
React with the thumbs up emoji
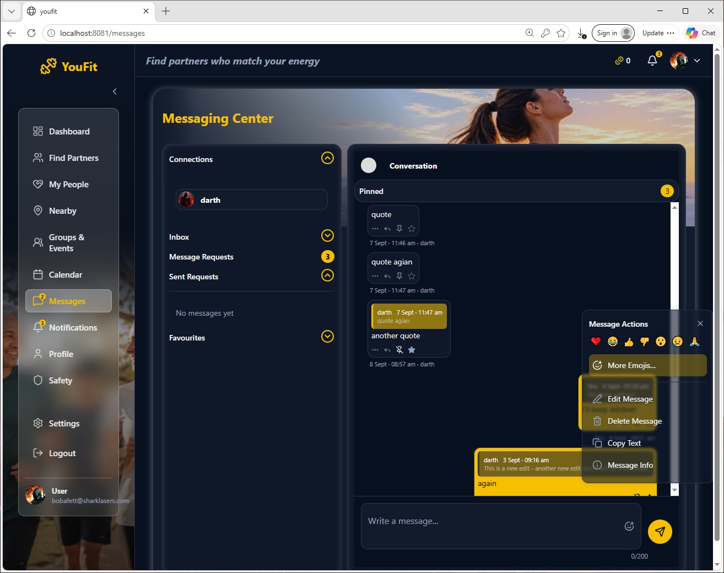(x=629, y=342)
